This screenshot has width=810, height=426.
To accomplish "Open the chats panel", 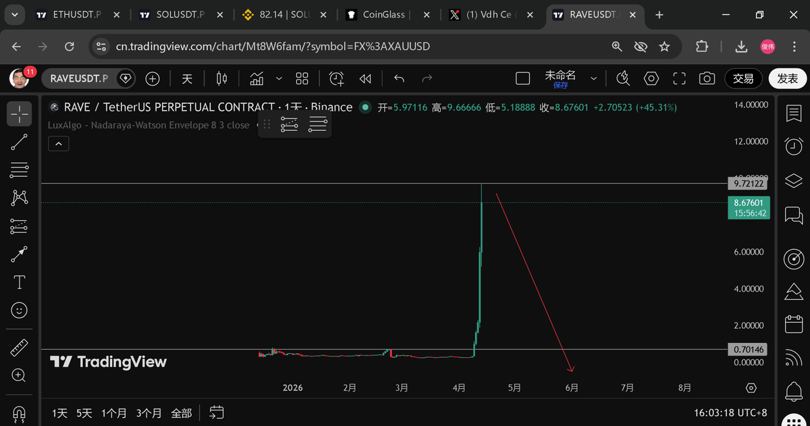I will point(794,215).
